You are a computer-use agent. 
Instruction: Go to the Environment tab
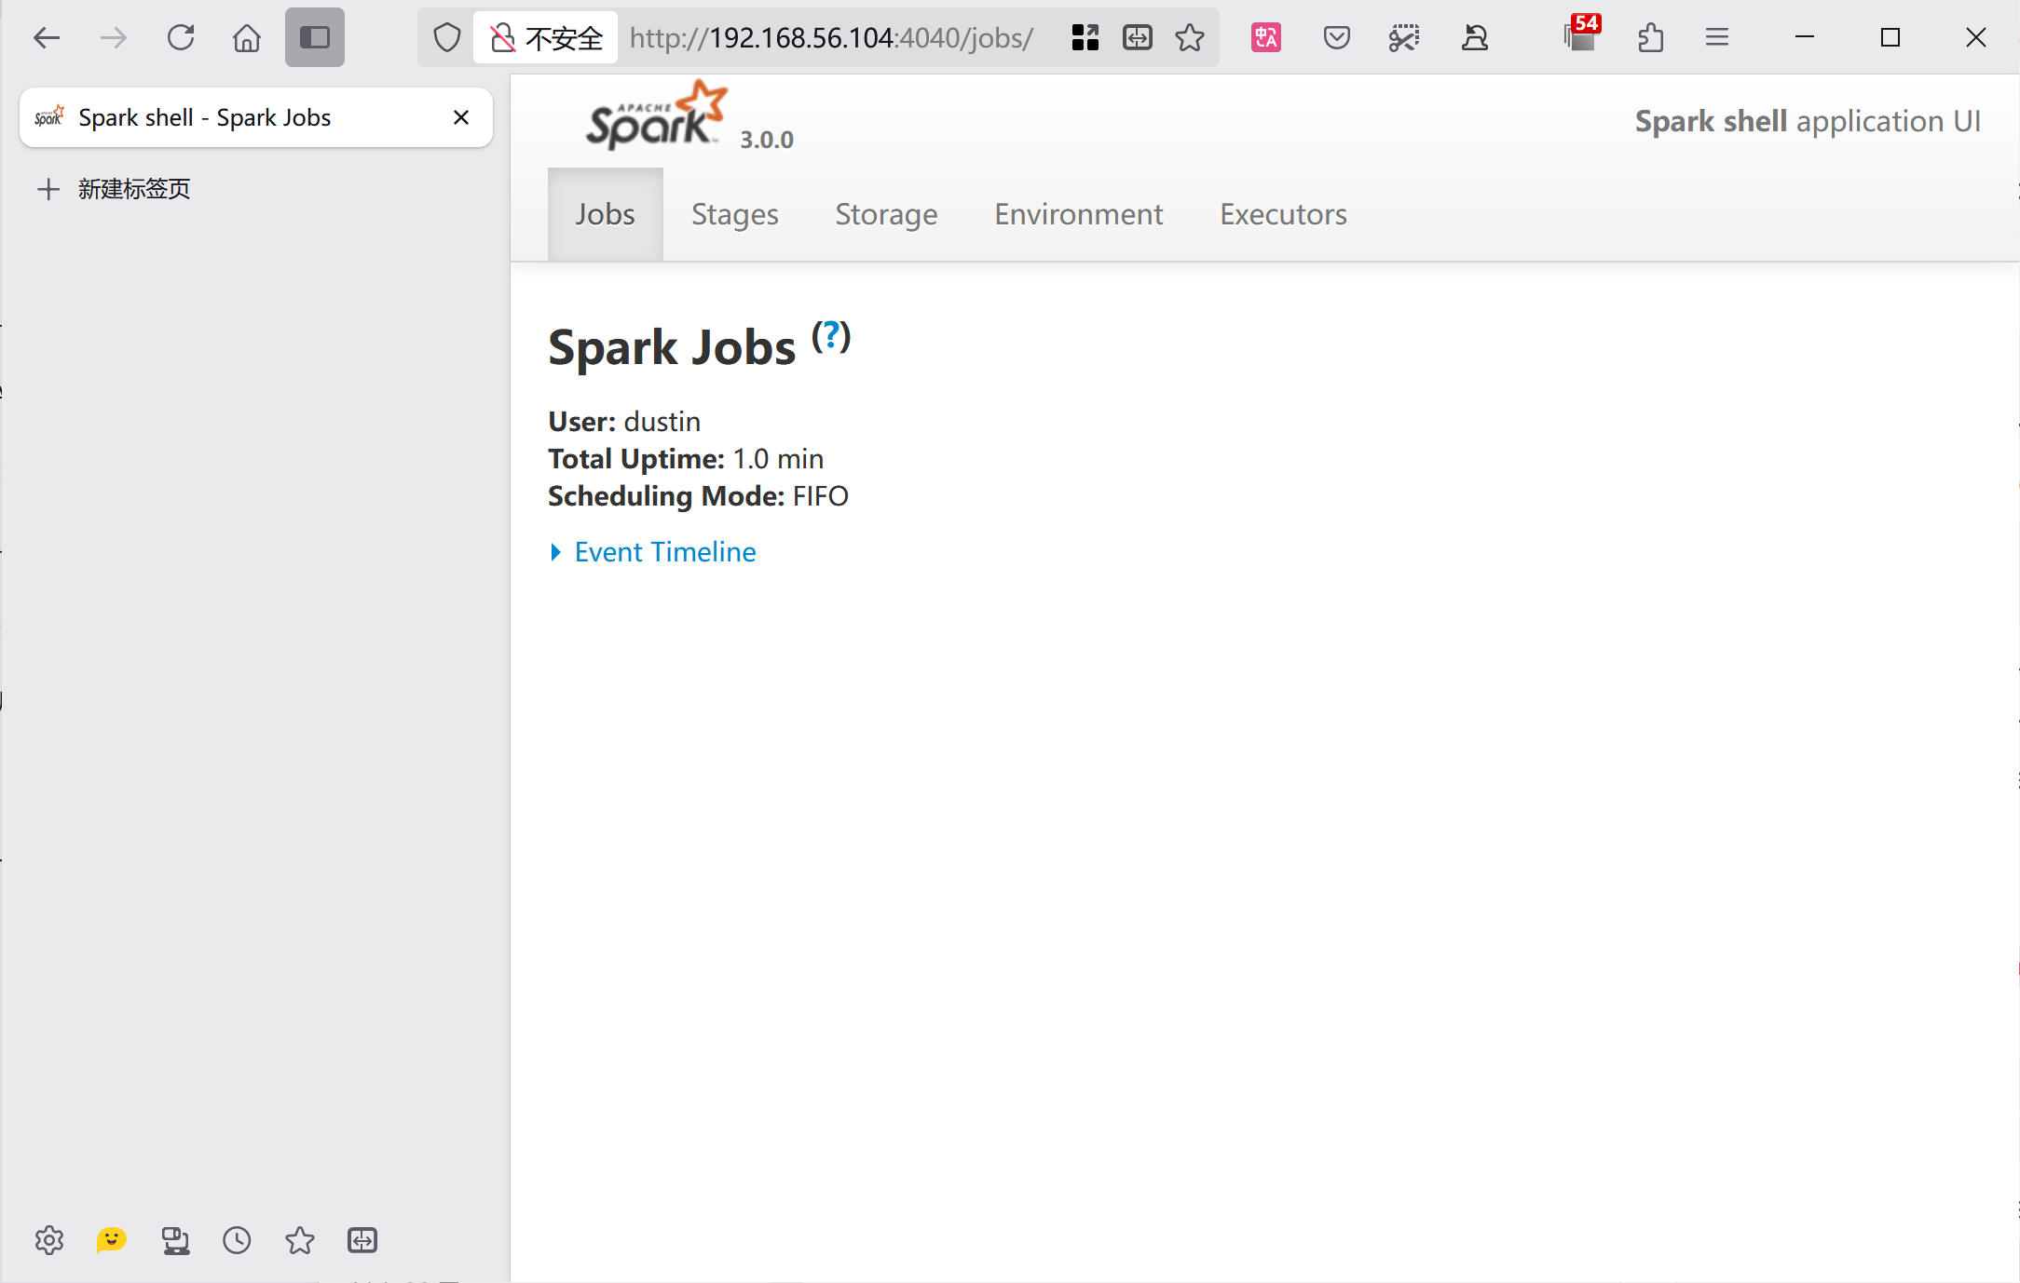[x=1078, y=214]
